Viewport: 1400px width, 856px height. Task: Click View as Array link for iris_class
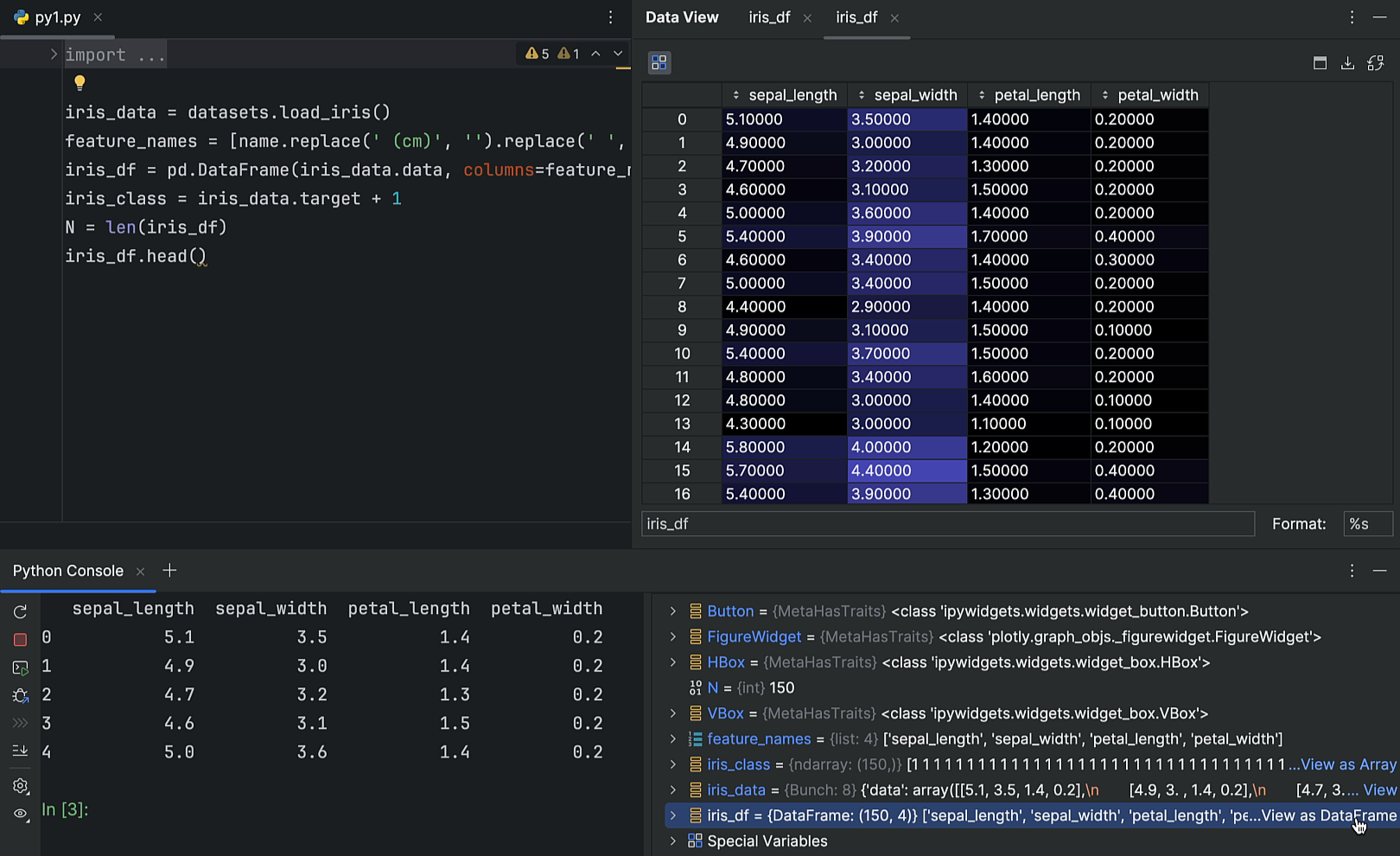[x=1348, y=764]
